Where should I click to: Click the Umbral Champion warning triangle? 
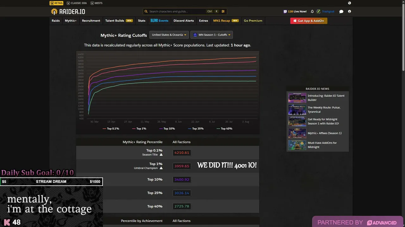pyautogui.click(x=161, y=168)
